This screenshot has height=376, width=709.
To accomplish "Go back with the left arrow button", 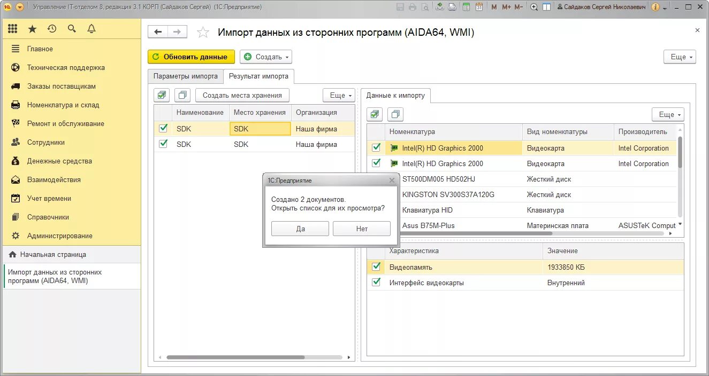I will (x=158, y=32).
